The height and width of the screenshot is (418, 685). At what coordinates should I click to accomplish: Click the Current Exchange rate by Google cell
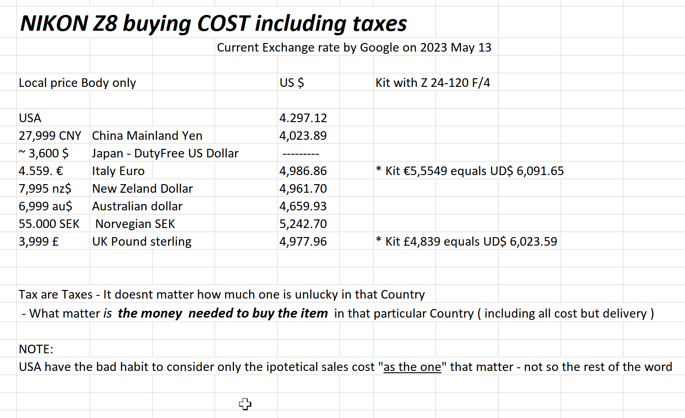pyautogui.click(x=354, y=47)
